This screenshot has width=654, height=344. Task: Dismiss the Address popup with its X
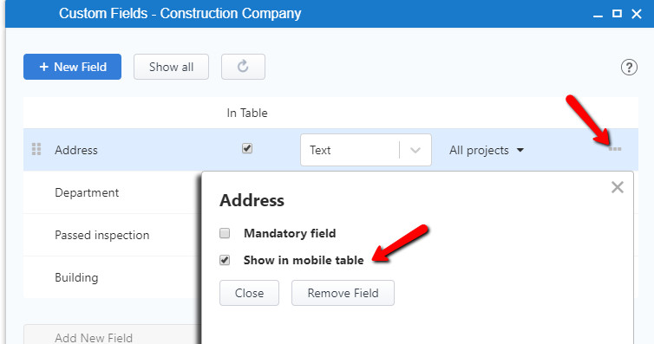[618, 187]
